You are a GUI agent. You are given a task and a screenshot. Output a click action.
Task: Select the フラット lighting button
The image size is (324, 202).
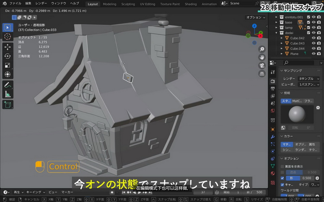click(x=308, y=101)
